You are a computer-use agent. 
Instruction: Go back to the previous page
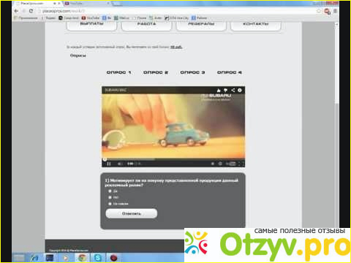[x=16, y=11]
